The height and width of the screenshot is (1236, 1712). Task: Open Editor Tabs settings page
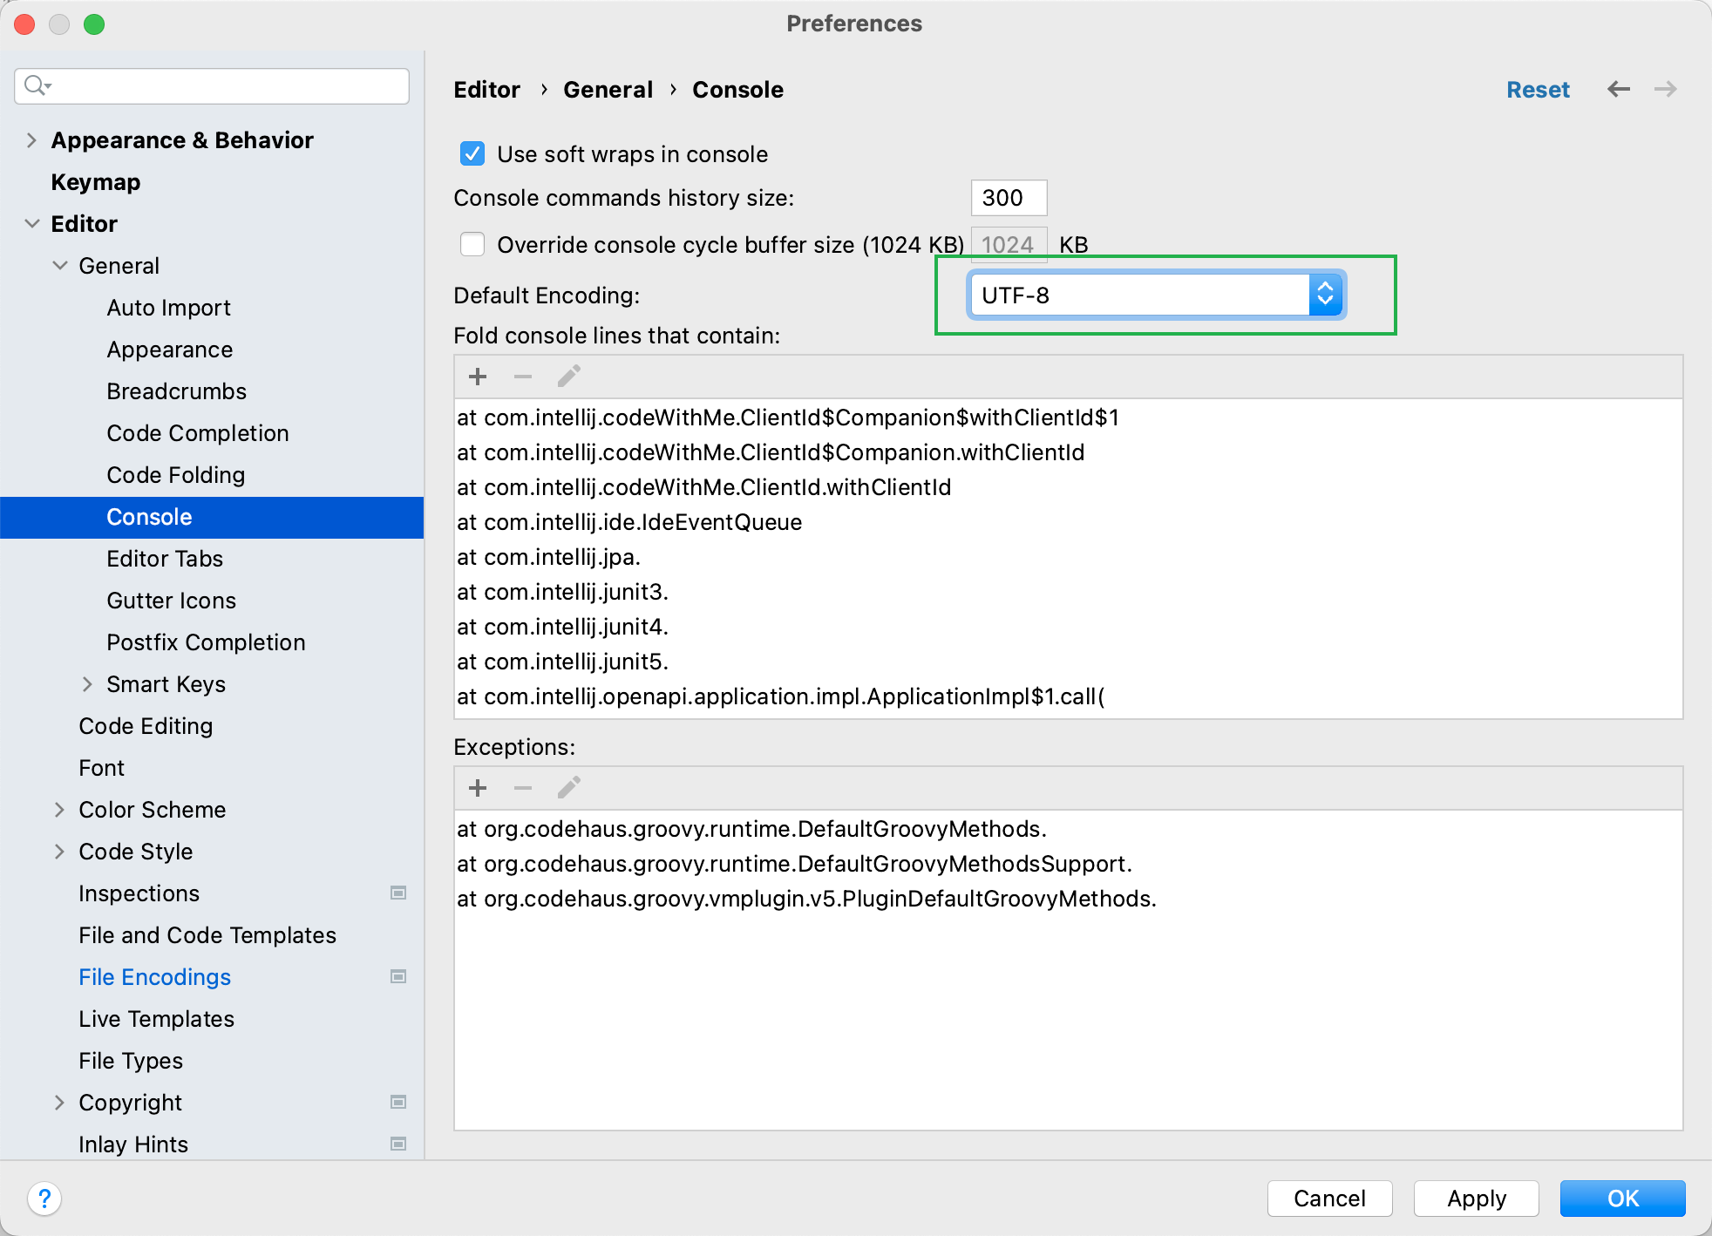coord(165,559)
